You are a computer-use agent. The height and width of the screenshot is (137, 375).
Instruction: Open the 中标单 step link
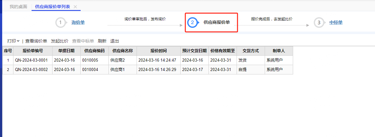(336, 23)
